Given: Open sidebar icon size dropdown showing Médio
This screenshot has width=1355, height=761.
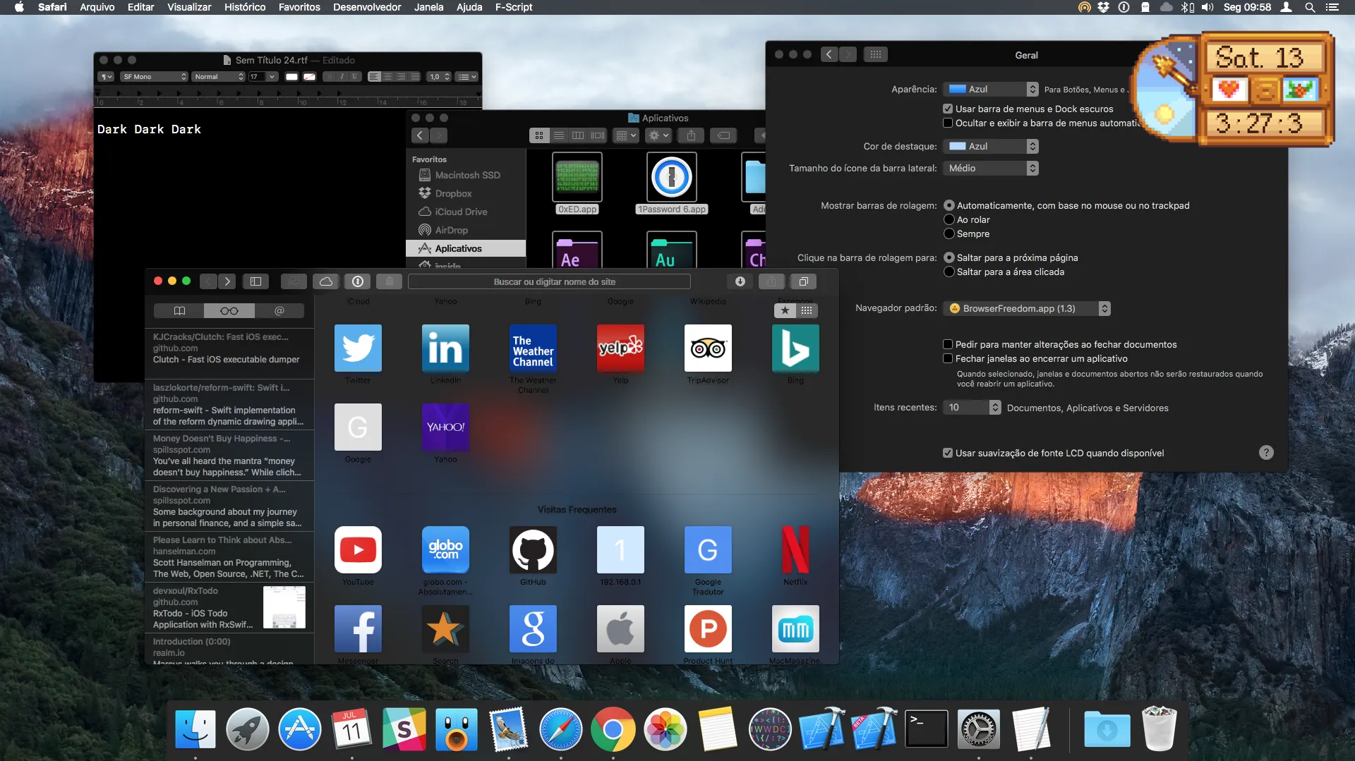Looking at the screenshot, I should pos(991,168).
